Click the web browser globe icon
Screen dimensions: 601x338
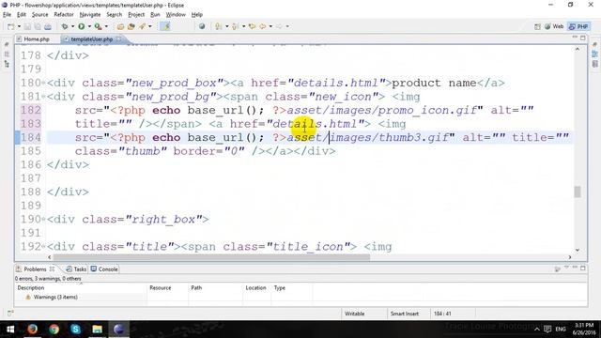point(202,26)
